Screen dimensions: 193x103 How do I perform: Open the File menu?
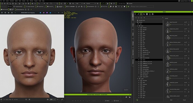tap(1, 1)
